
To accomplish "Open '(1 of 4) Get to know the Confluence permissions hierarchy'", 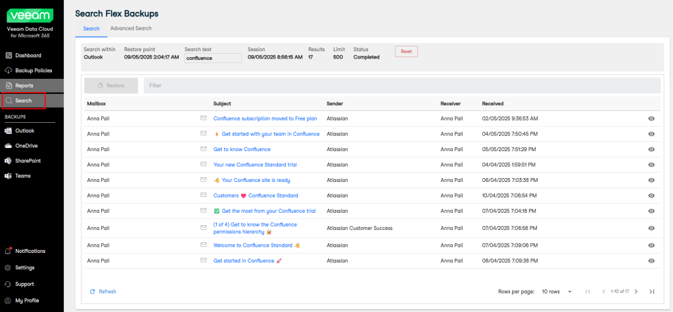I will pos(255,228).
